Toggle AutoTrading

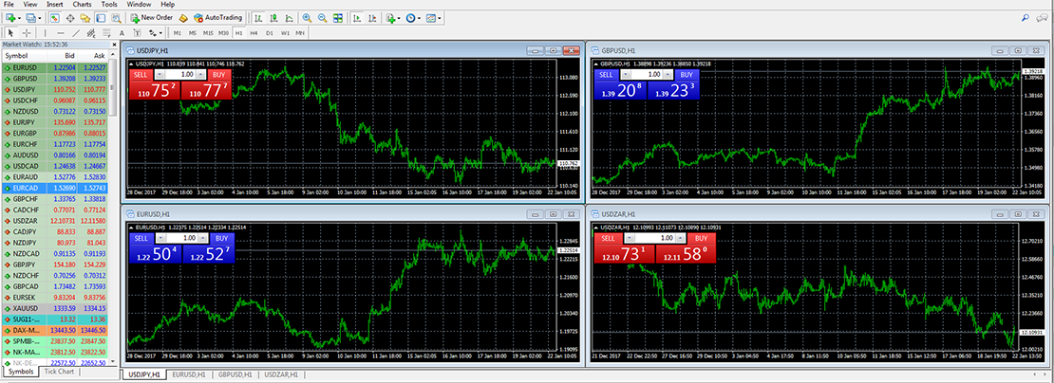tap(217, 17)
